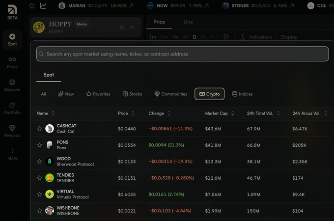Viewport: 334px width, 221px height.
Task: Select the 4h timeframe
Action: (x=185, y=37)
